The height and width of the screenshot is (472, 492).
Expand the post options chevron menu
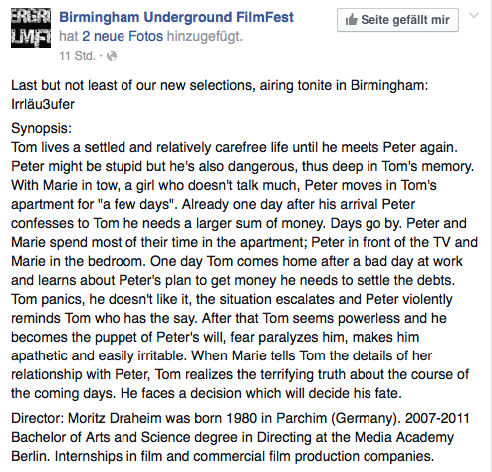[x=474, y=15]
